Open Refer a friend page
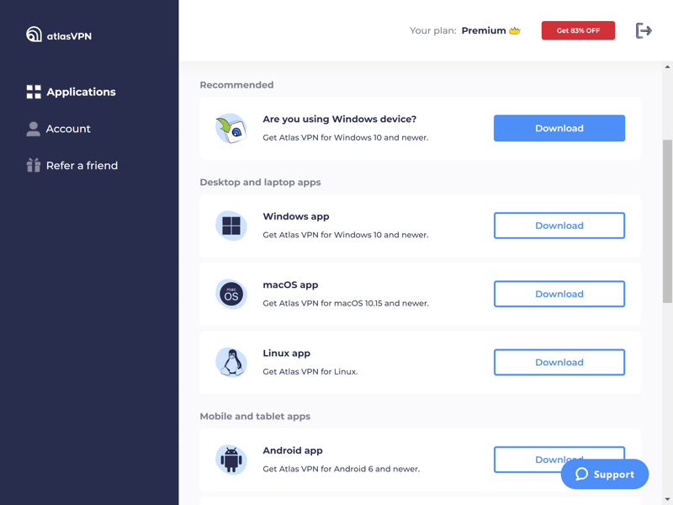 (x=72, y=165)
